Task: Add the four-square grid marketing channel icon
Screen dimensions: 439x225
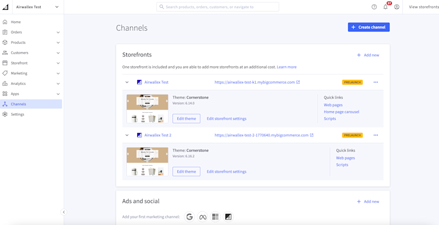Action: tap(215, 217)
